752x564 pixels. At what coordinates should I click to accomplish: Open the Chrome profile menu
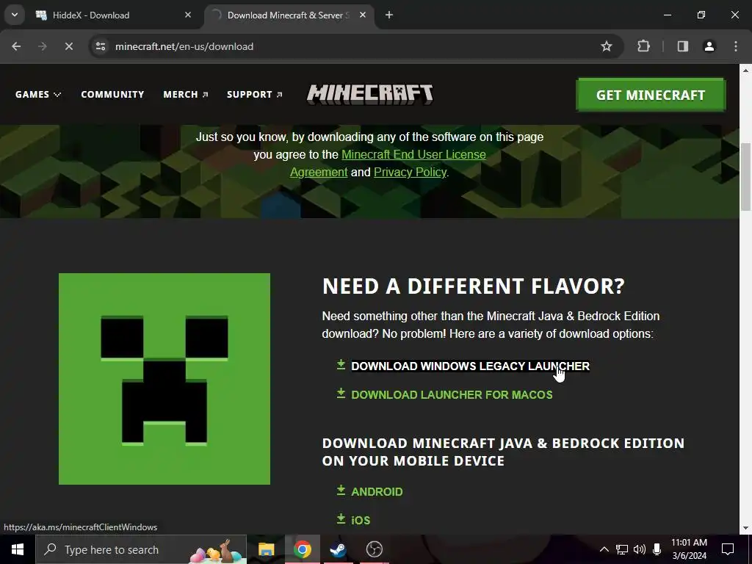(709, 46)
